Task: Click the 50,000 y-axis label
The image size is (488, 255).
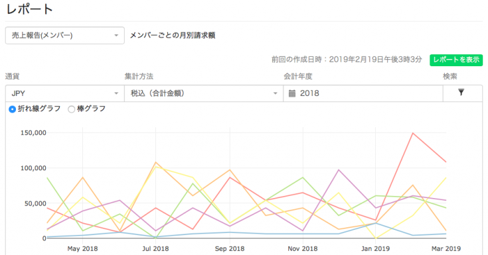Action: (x=35, y=203)
